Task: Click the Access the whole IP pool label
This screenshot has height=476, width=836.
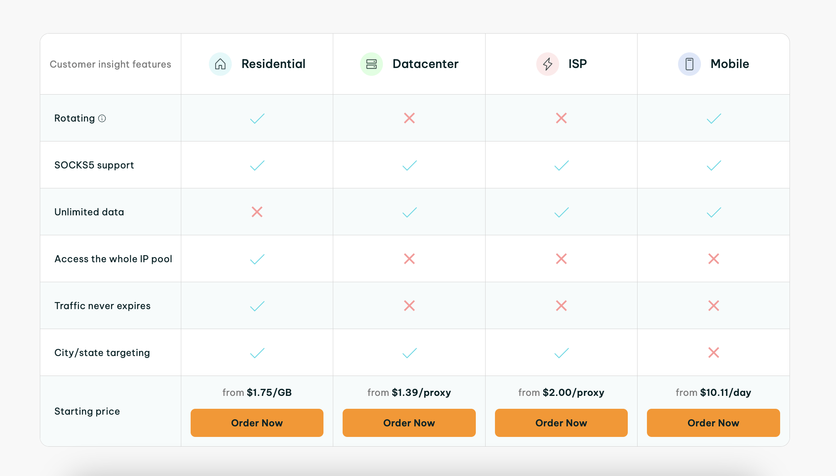Action: click(113, 259)
